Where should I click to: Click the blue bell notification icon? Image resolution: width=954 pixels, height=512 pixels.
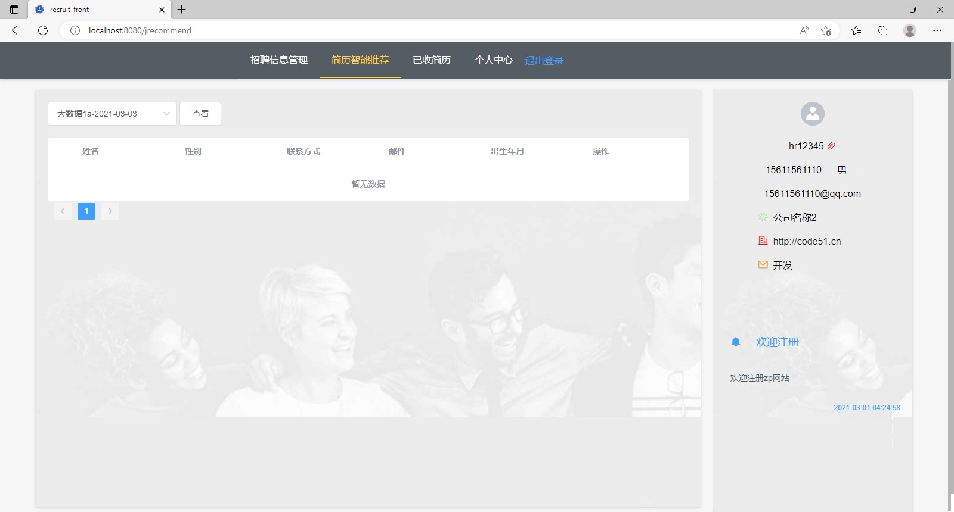(736, 342)
